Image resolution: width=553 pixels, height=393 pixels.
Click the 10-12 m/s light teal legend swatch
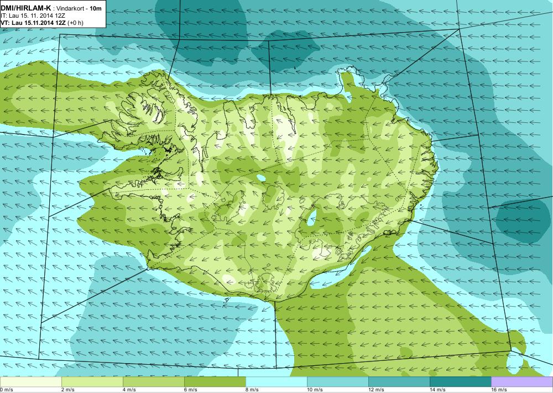[337, 382]
